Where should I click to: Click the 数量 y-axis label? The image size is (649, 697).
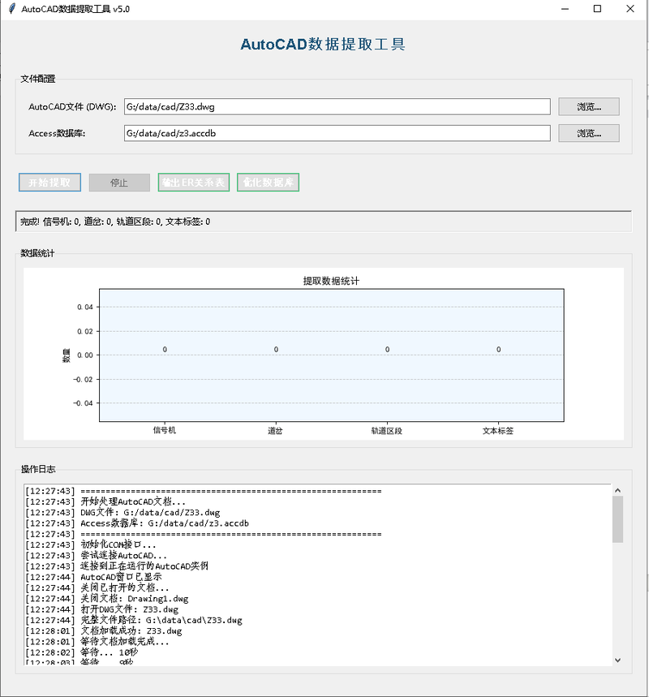point(67,355)
